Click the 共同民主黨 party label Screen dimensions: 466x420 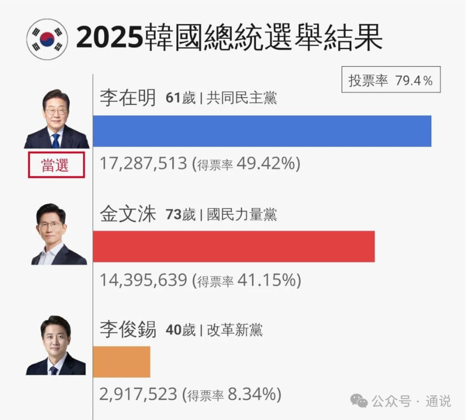(x=242, y=98)
